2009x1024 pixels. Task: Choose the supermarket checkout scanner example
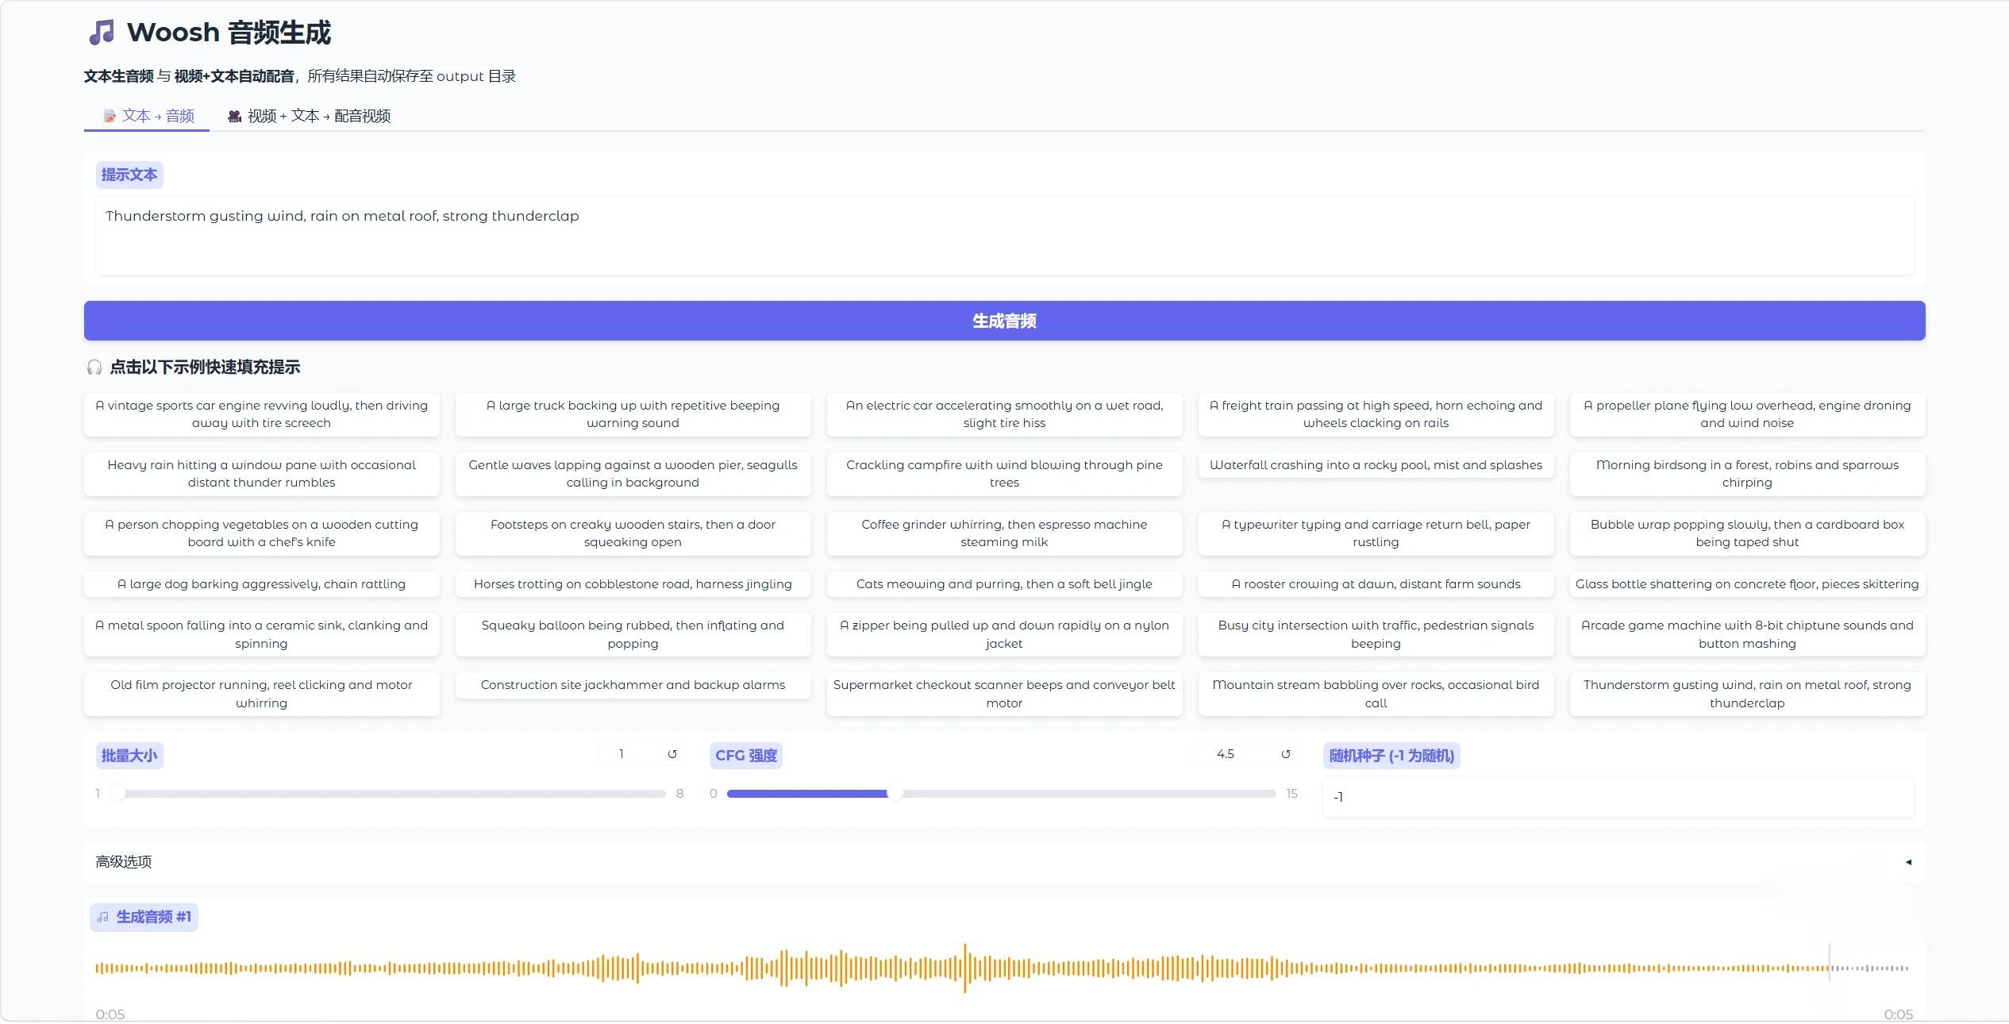coord(1004,694)
